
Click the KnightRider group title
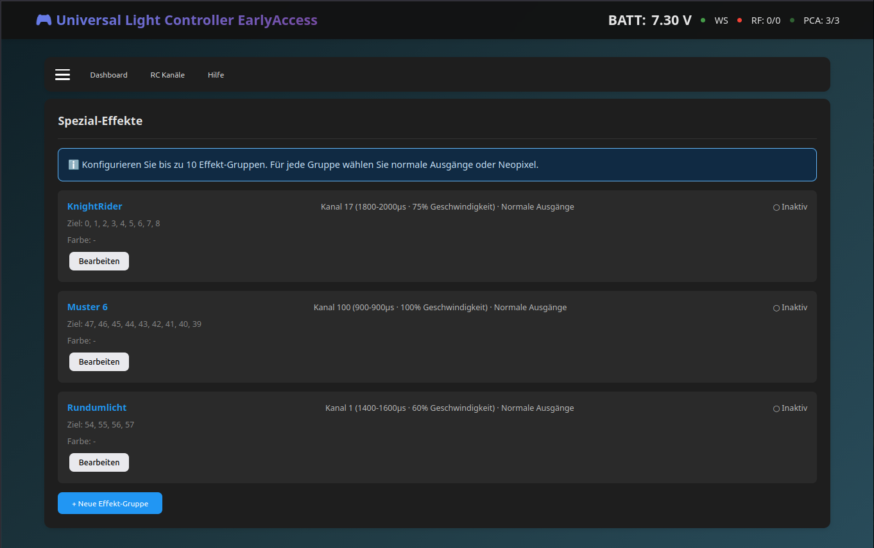point(94,206)
